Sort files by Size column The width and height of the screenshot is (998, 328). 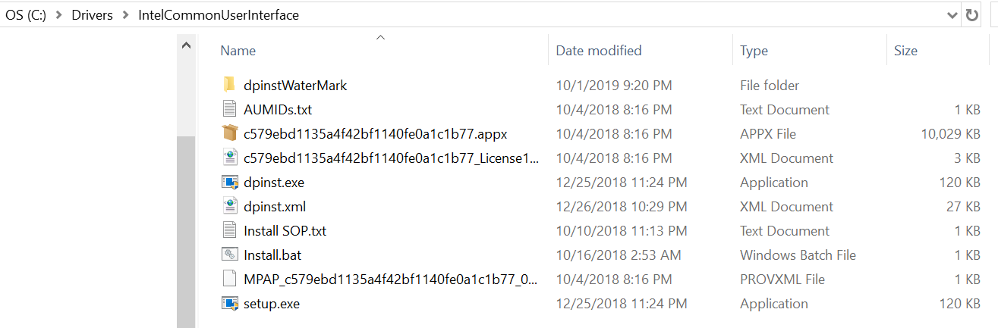[905, 51]
